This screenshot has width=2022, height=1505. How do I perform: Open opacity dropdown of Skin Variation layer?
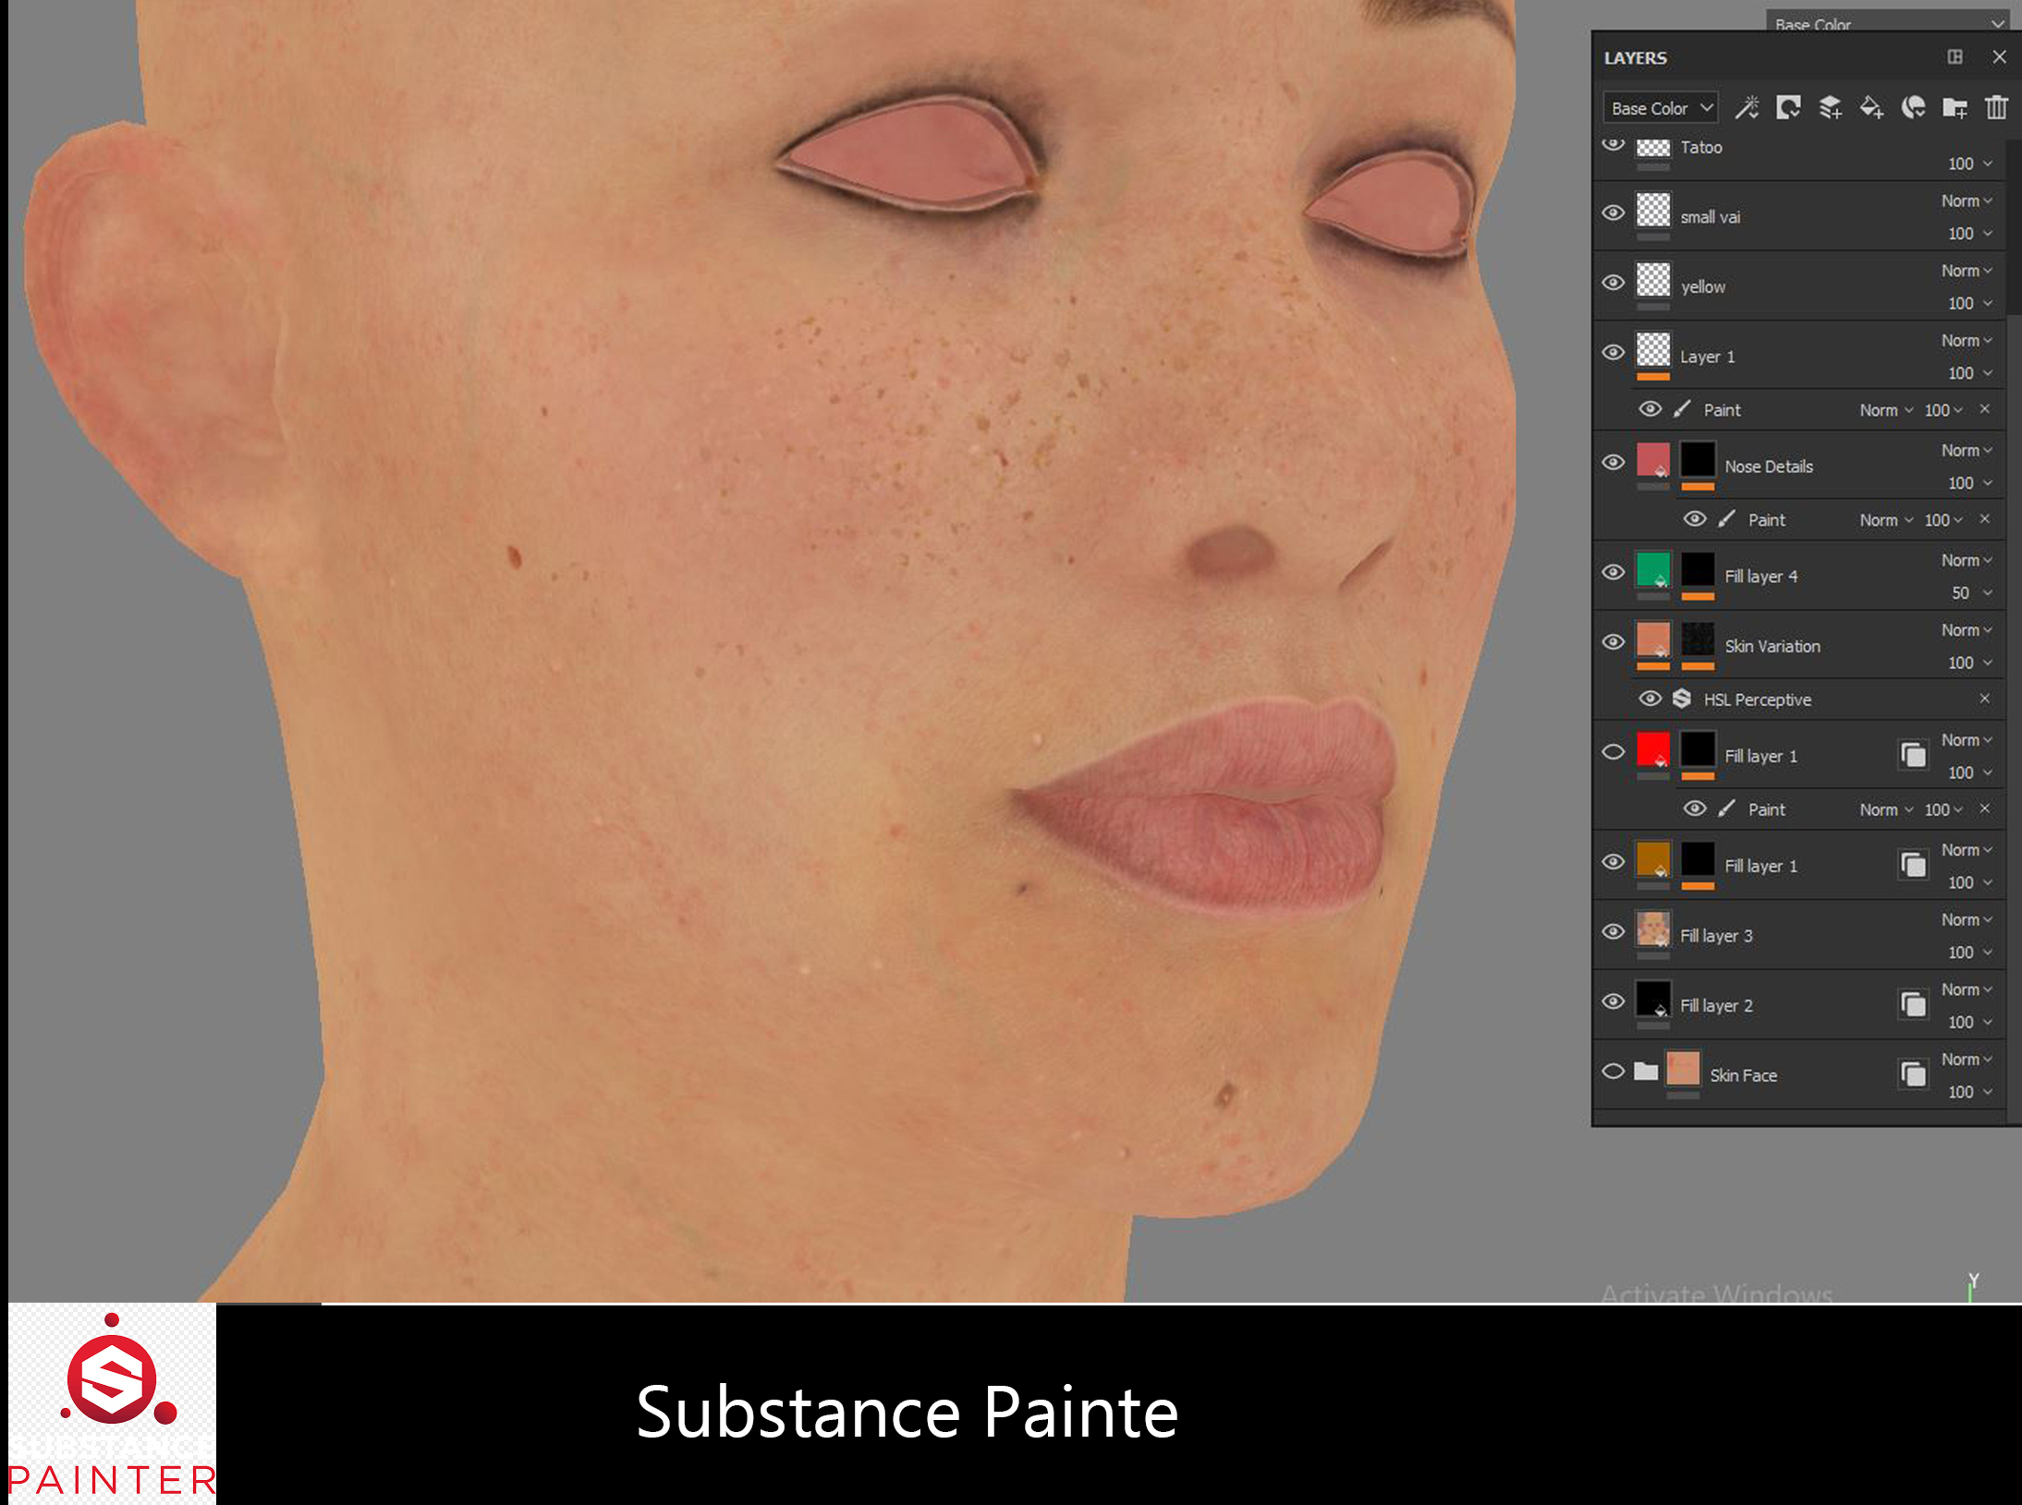tap(1969, 662)
